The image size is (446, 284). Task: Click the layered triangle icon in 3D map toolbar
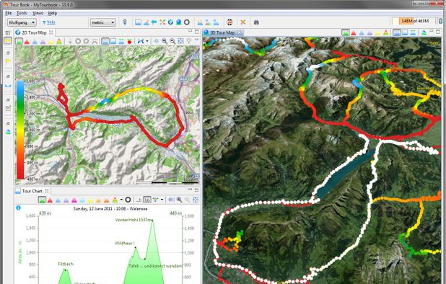click(x=424, y=32)
